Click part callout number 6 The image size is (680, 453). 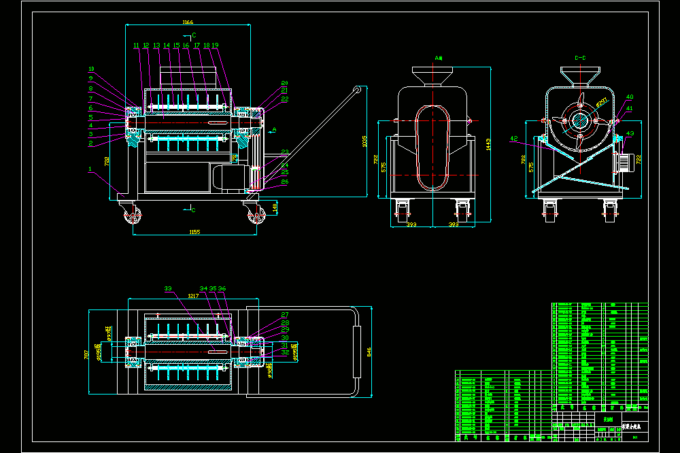point(90,108)
